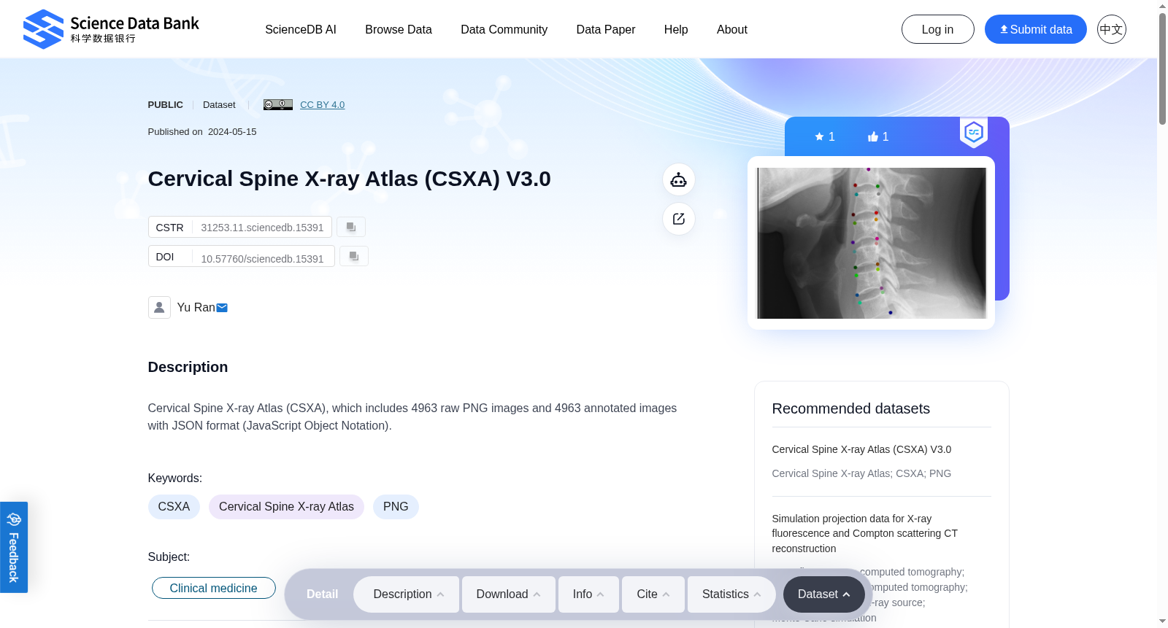Open the About menu item
The height and width of the screenshot is (628, 1168).
732,29
